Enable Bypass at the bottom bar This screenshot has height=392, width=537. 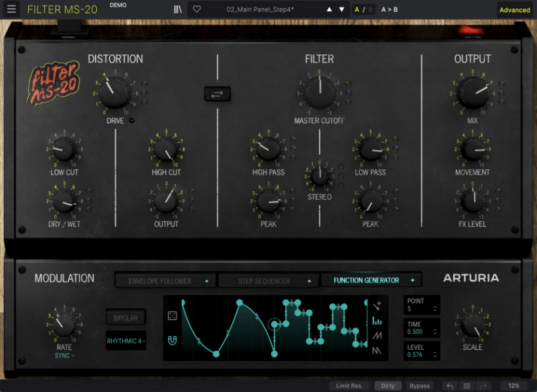click(x=419, y=385)
